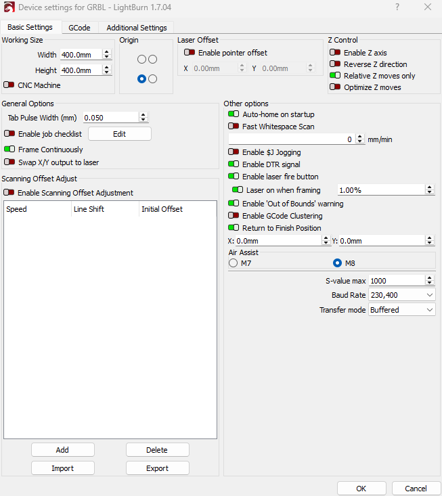The width and height of the screenshot is (442, 496).
Task: Toggle Enable $J Jogging switch
Action: click(x=234, y=152)
